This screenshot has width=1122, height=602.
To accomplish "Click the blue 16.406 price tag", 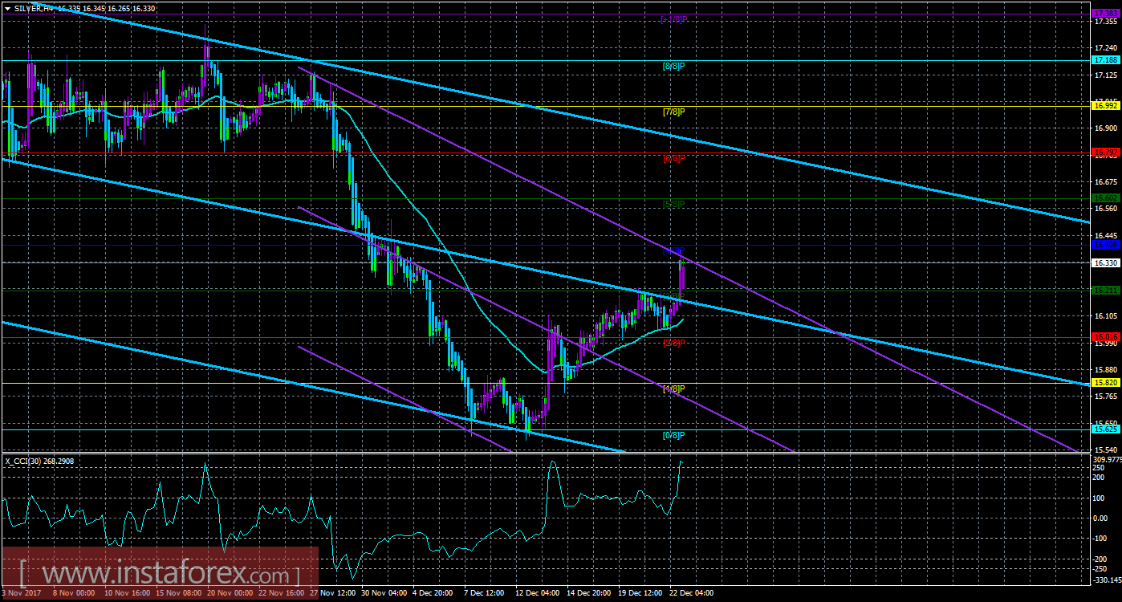I will [1105, 244].
